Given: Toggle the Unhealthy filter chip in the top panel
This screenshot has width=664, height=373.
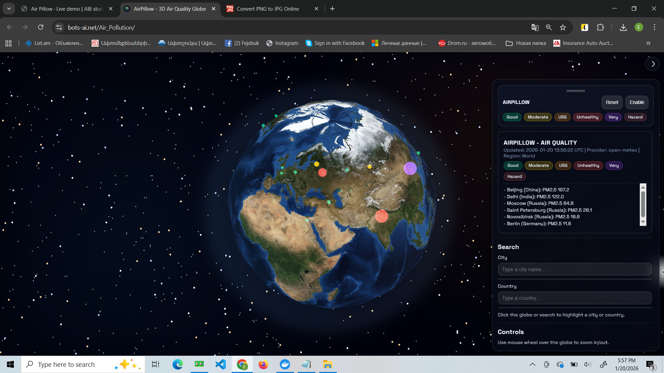Looking at the screenshot, I should coord(587,117).
